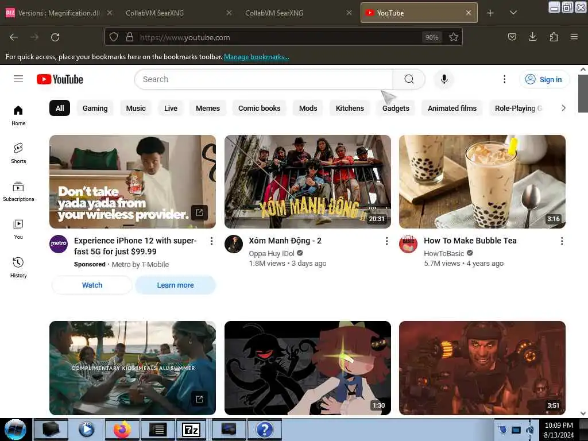588x441 pixels.
Task: Select the Animated films filter chip
Action: [452, 108]
